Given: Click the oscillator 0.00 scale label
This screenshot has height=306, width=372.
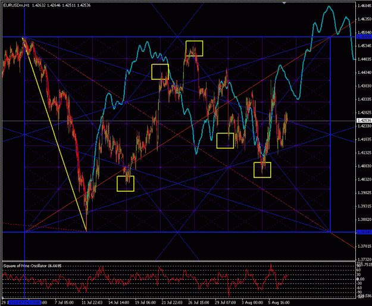Looking at the screenshot, I should tap(360, 279).
